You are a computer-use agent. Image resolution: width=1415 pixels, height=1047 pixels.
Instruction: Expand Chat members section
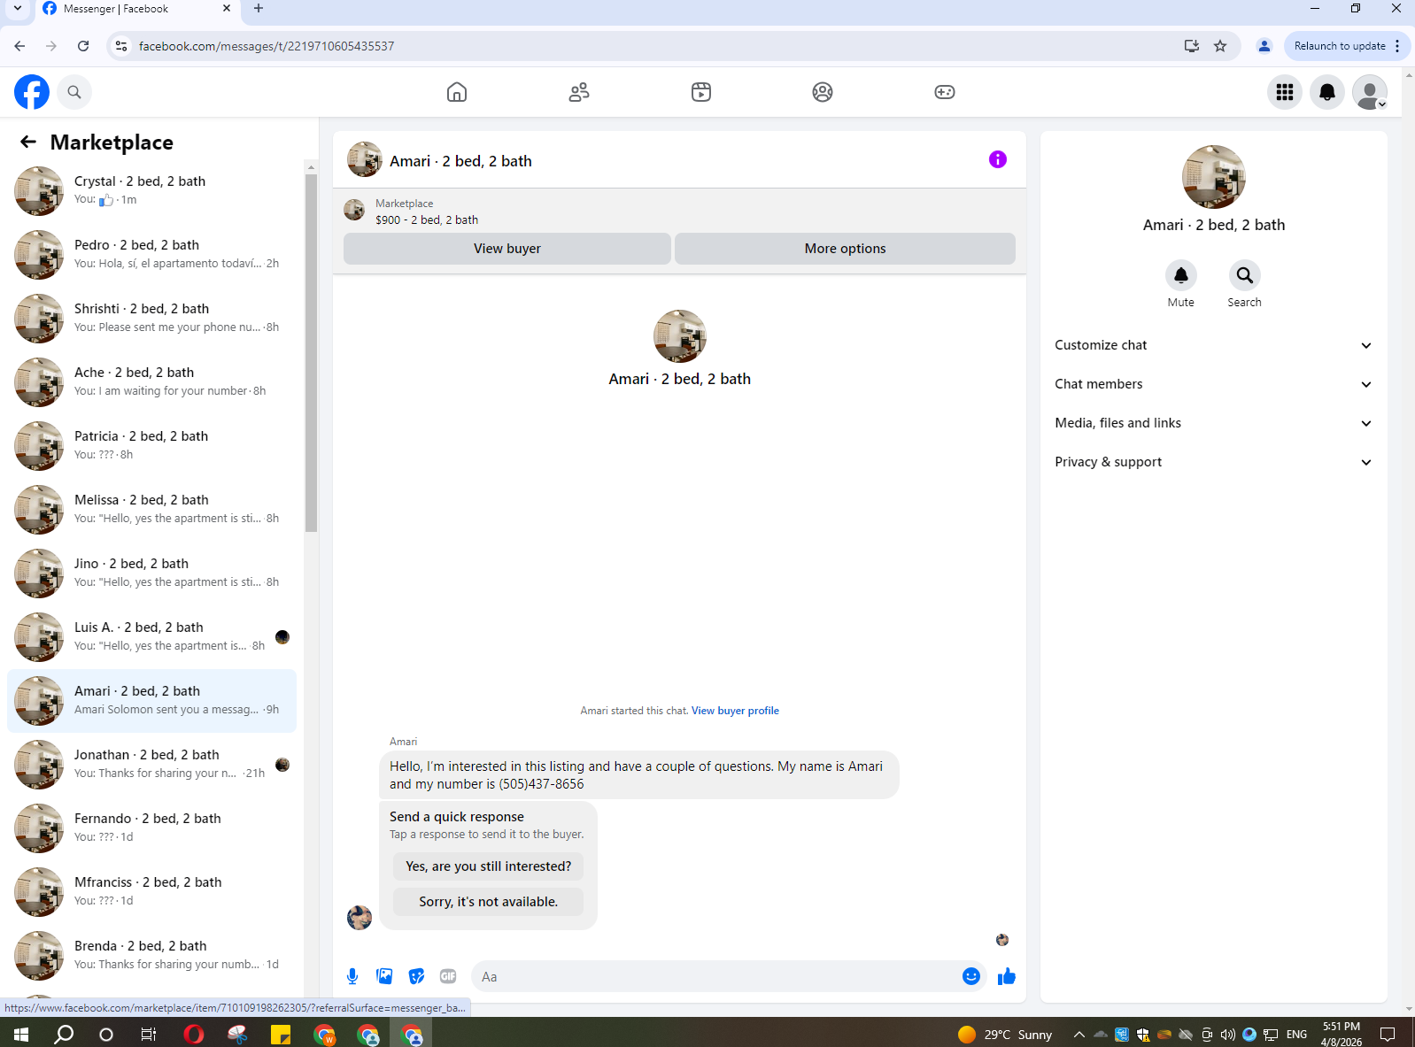(1214, 384)
